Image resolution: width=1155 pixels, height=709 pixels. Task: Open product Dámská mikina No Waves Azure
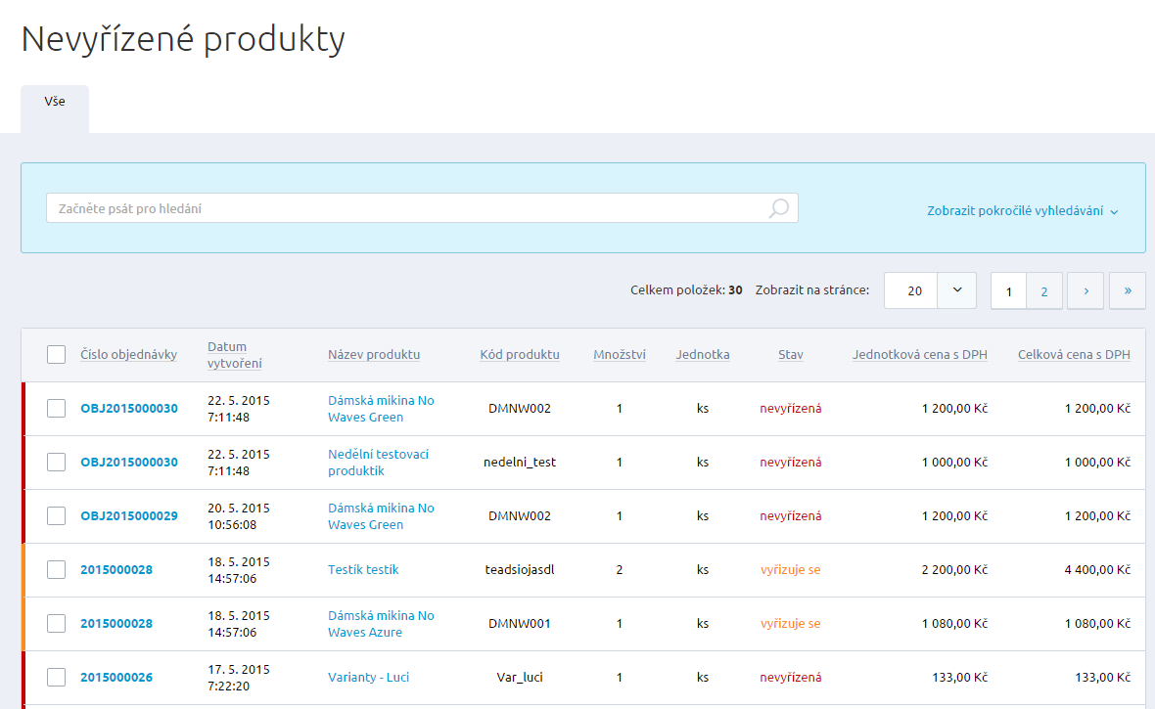(x=381, y=624)
